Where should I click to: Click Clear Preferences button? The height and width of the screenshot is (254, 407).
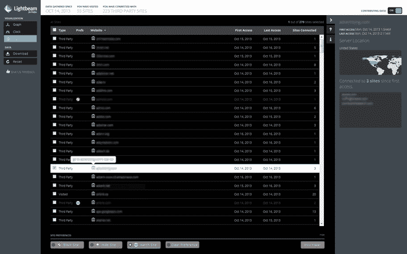pos(183,245)
